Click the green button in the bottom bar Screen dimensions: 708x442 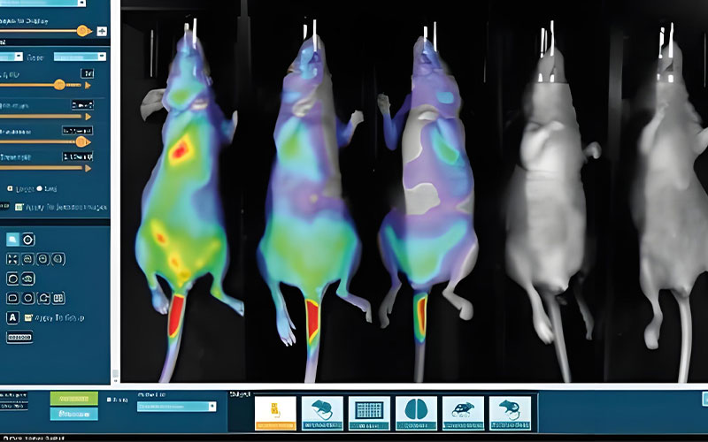pos(73,398)
